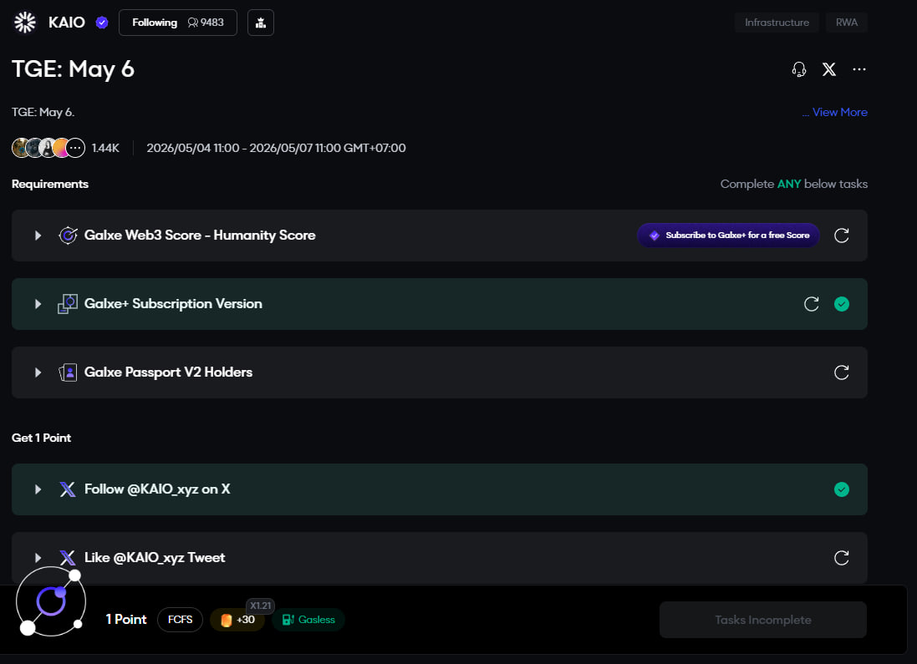917x664 pixels.
Task: Refresh the Galxe+ Subscription Version task
Action: point(811,304)
